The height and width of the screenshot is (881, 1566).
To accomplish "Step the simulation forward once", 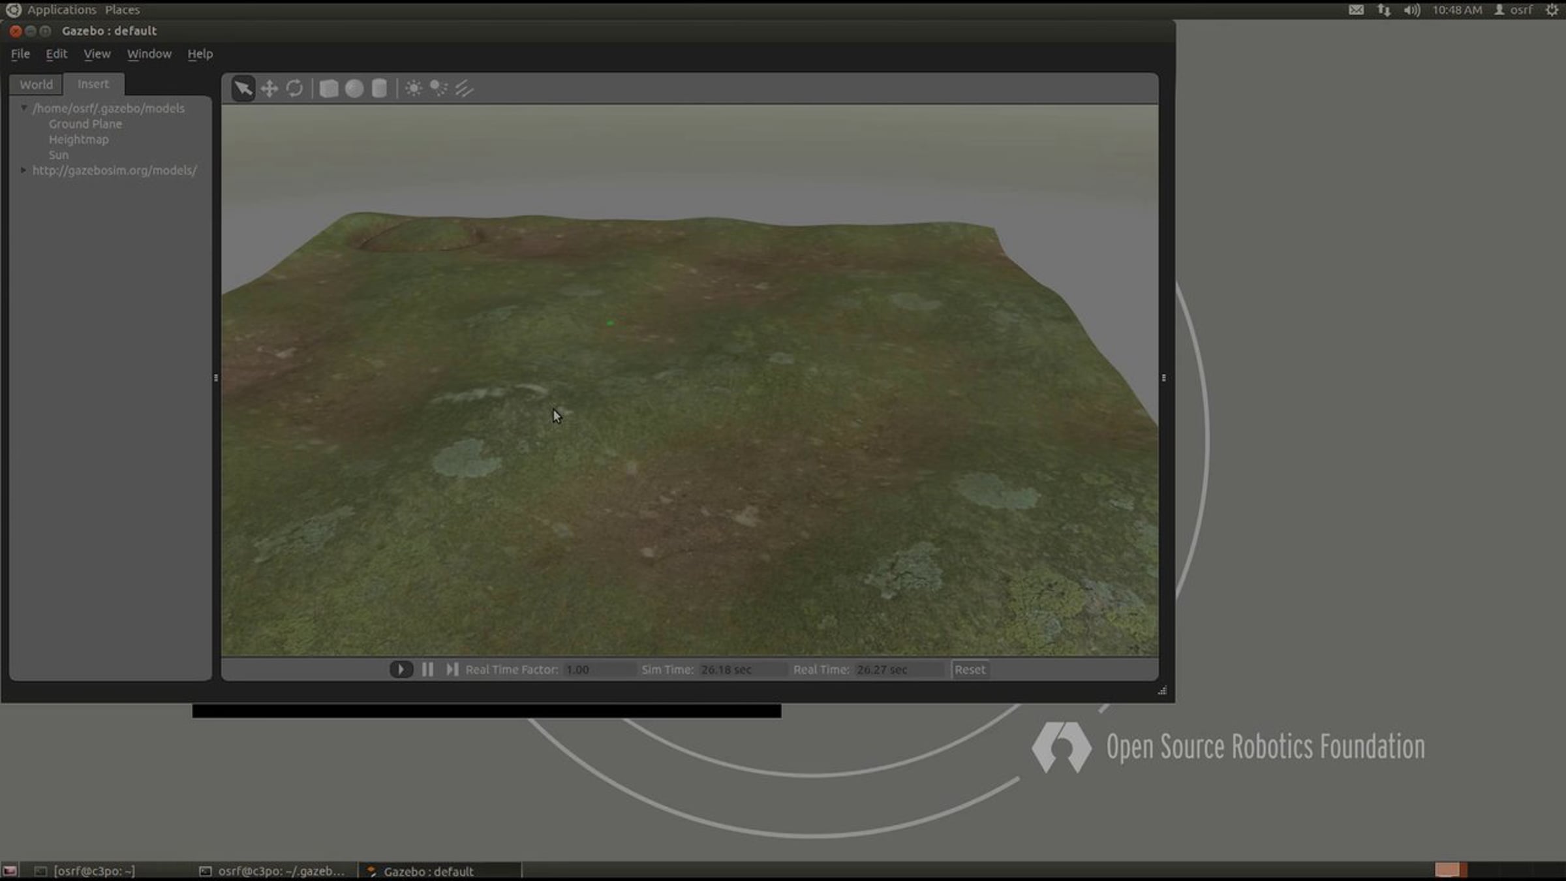I will coord(452,670).
